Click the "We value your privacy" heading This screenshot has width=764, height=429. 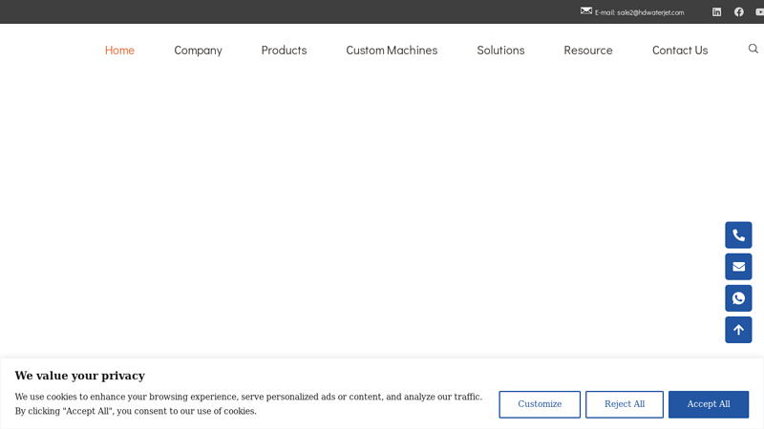coord(80,376)
